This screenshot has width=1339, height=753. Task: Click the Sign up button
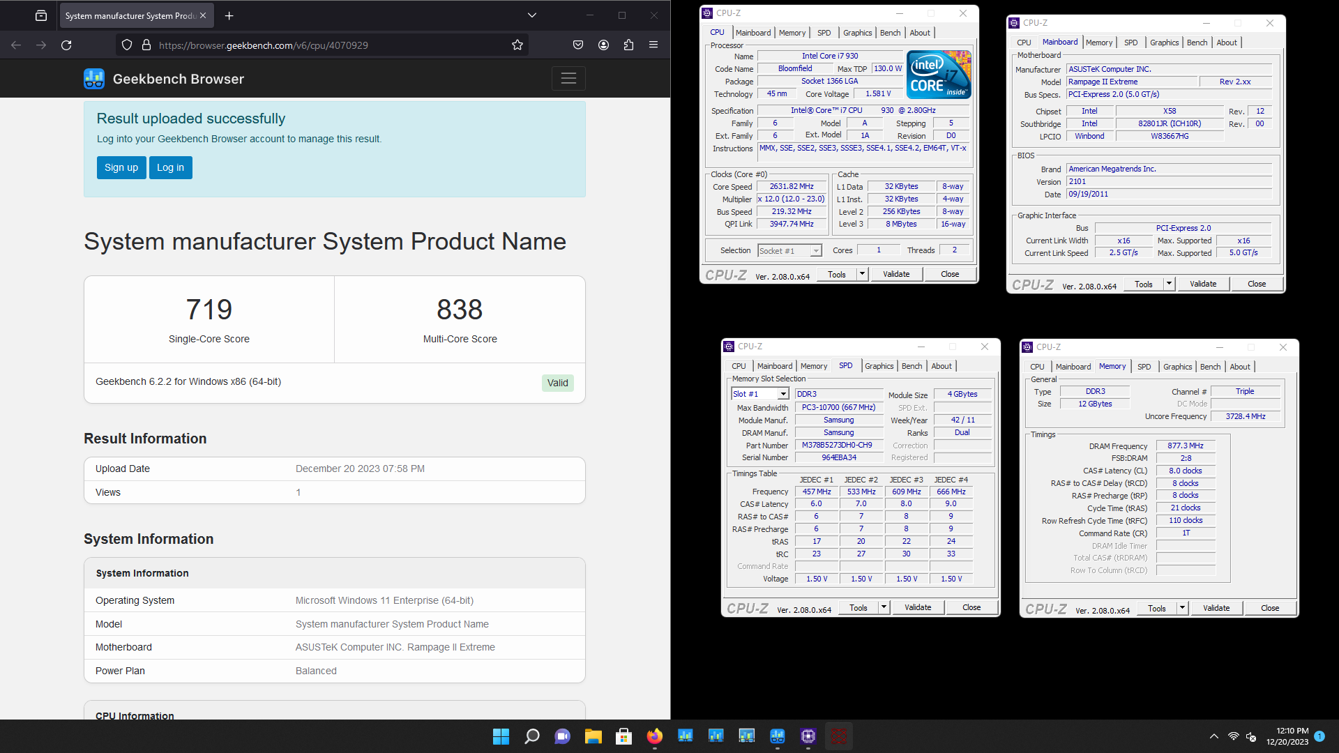(121, 167)
